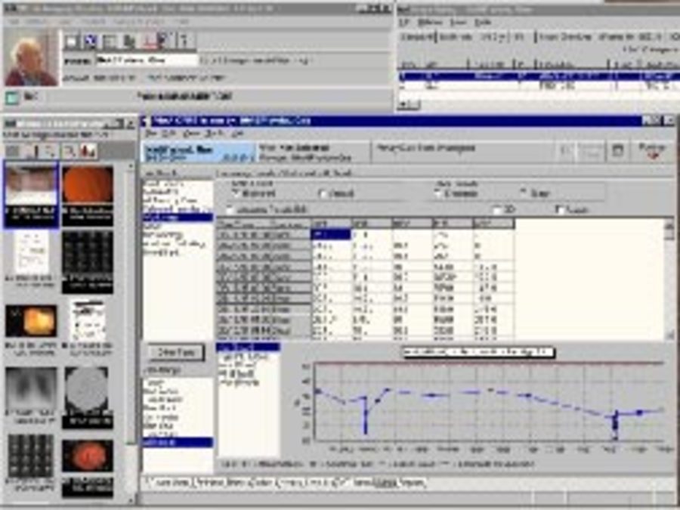Select the first radio button in the right option group
Screen dimensions: 680x510
[x=439, y=193]
